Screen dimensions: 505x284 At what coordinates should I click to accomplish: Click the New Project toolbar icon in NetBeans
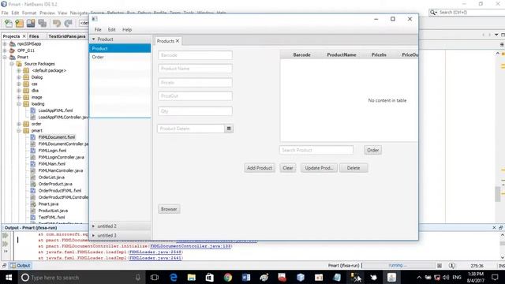click(x=19, y=23)
